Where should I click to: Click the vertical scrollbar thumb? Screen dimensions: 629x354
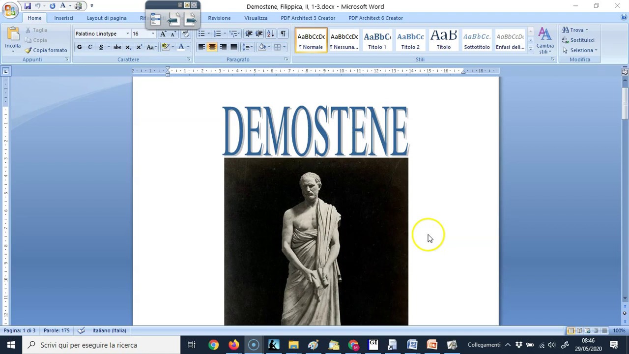coord(625,103)
